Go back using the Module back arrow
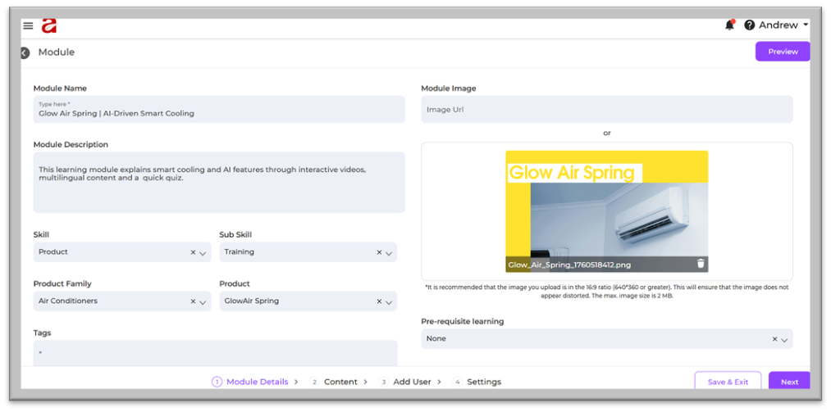 click(25, 52)
